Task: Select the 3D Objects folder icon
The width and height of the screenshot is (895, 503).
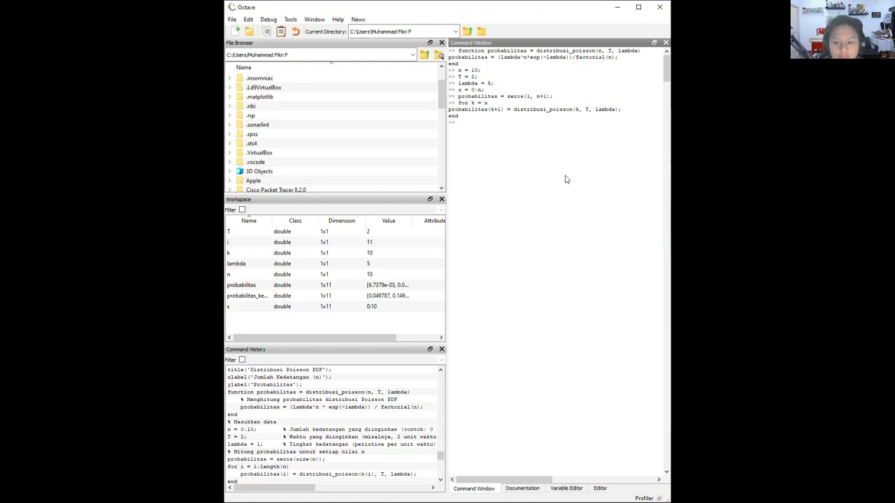Action: 240,171
